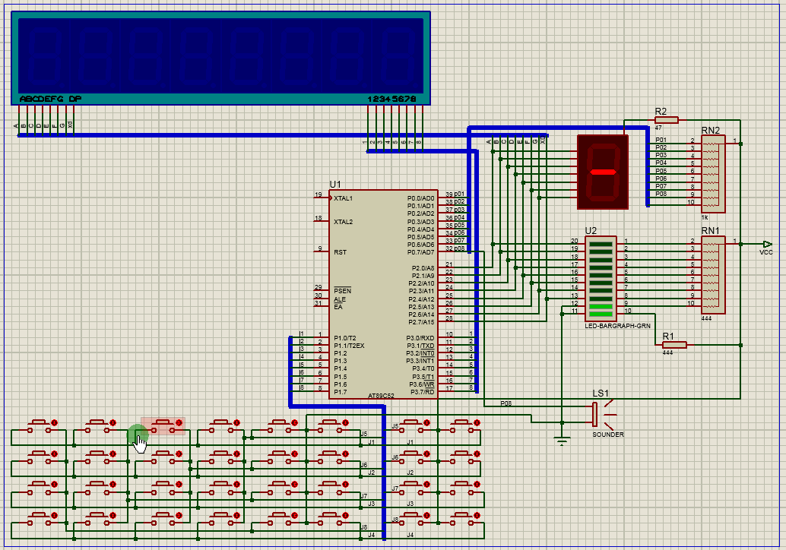786x550 pixels.
Task: Click the lit middle segment of red display
Action: (603, 172)
